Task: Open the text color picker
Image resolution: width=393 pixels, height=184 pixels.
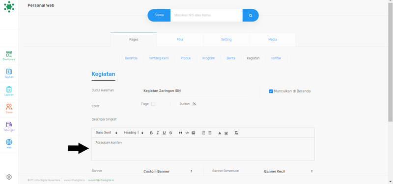Action: tap(220, 133)
